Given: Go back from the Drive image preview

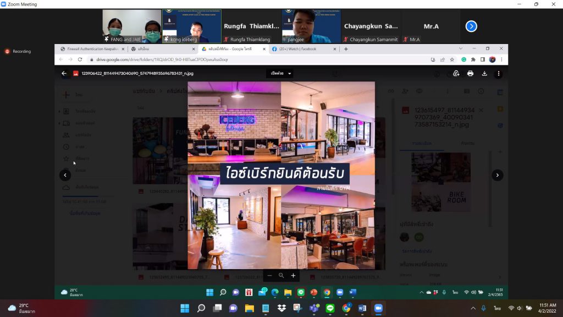Looking at the screenshot, I should [x=64, y=73].
